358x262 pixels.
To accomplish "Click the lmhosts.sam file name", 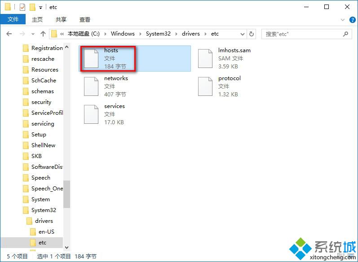I will click(x=234, y=50).
